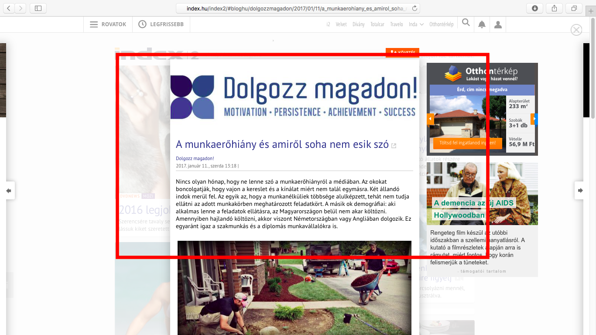
Task: Open the ROVATOK hamburger menu
Action: click(x=108, y=24)
